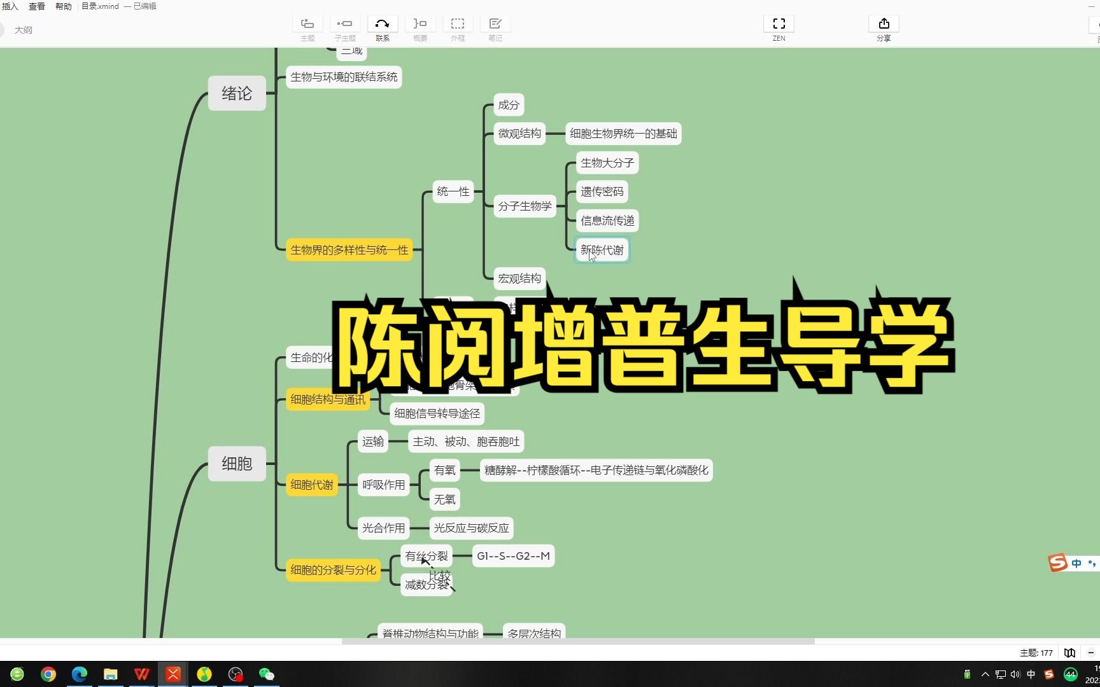The width and height of the screenshot is (1100, 687).
Task: Open WeChat from the taskbar
Action: [x=267, y=674]
